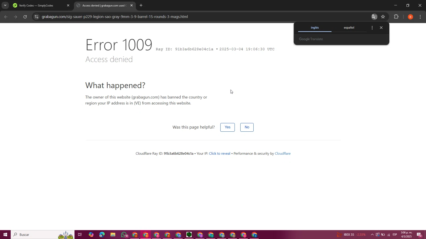View site information icon beside URL
Viewport: 426px width, 239px height.
pyautogui.click(x=36, y=17)
